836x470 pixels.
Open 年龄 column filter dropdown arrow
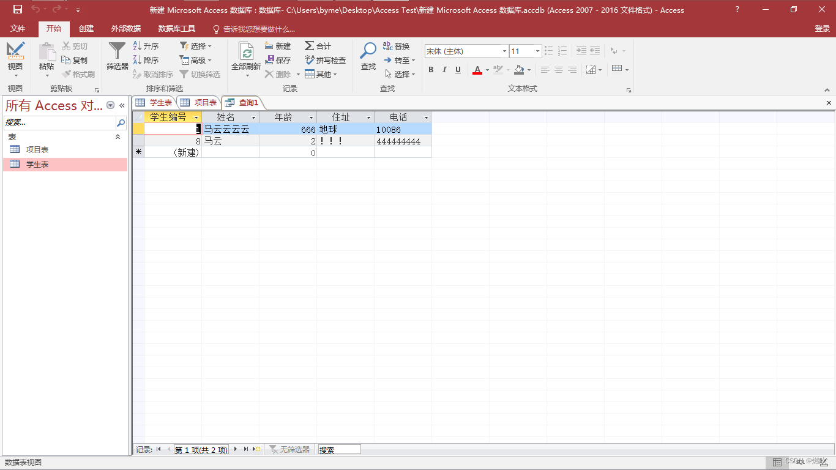pyautogui.click(x=311, y=117)
